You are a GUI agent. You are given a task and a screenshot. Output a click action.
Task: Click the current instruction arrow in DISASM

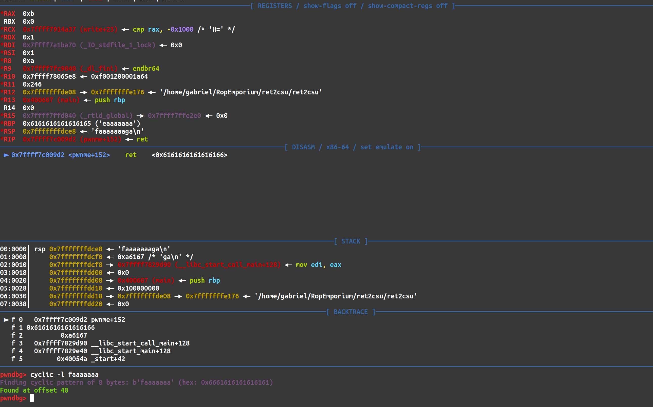7,155
